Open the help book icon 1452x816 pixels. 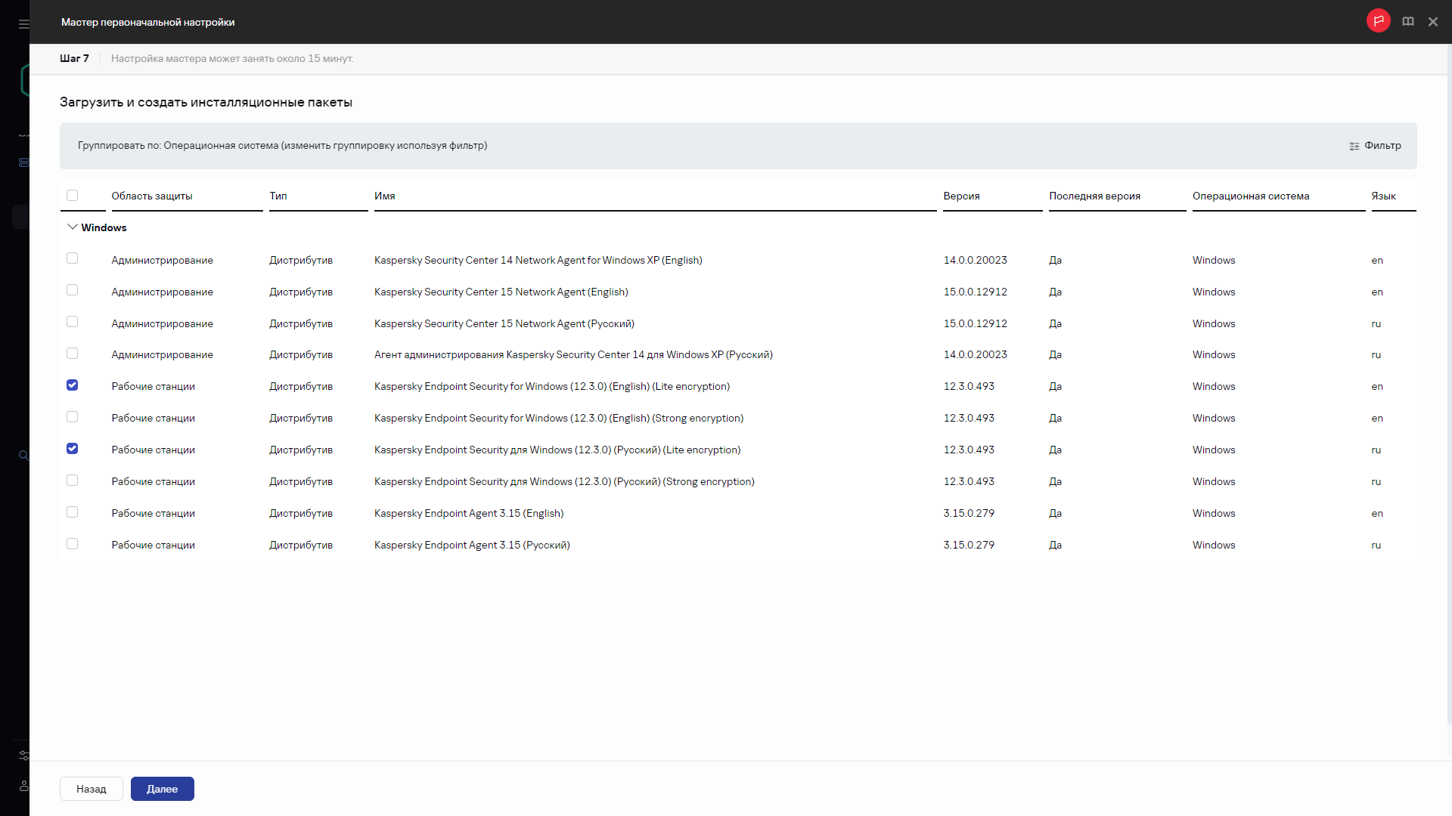1407,22
